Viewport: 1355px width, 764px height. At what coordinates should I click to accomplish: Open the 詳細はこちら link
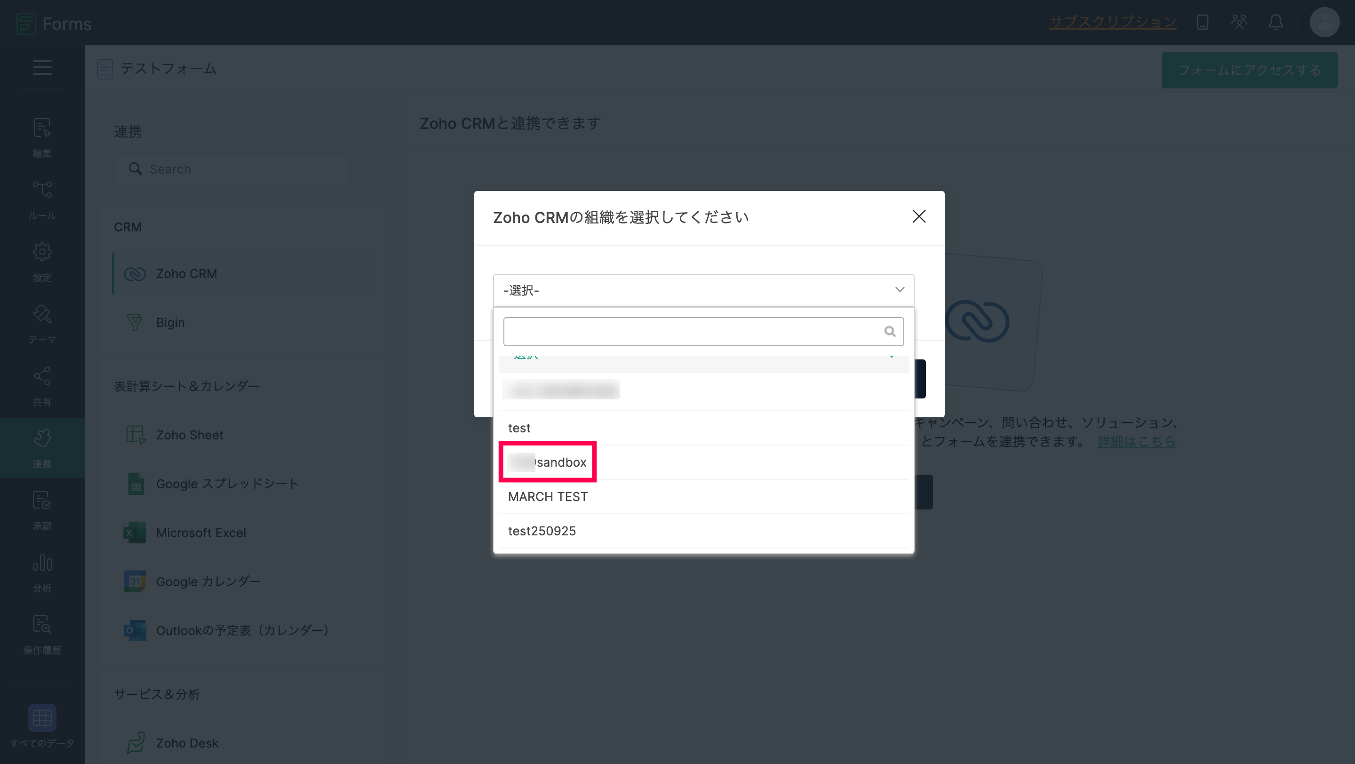[1137, 442]
